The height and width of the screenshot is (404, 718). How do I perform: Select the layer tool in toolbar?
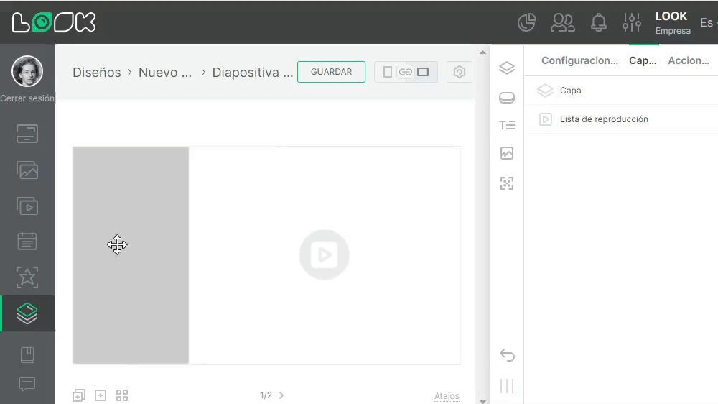507,68
